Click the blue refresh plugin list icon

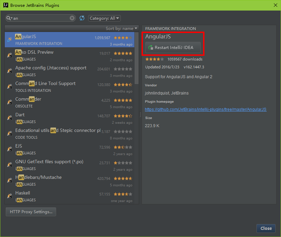(82, 18)
